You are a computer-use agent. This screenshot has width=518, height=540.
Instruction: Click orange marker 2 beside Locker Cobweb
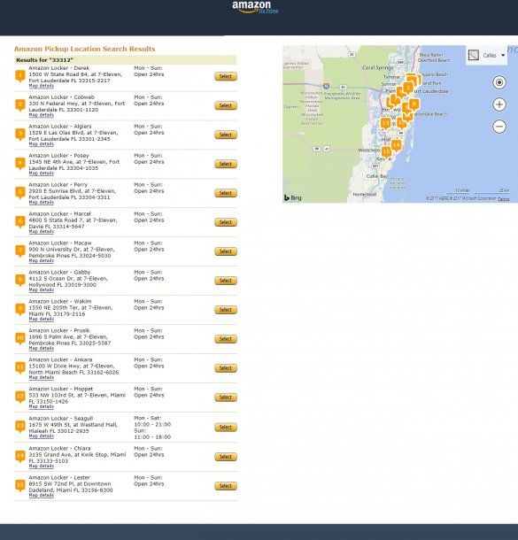tap(20, 105)
